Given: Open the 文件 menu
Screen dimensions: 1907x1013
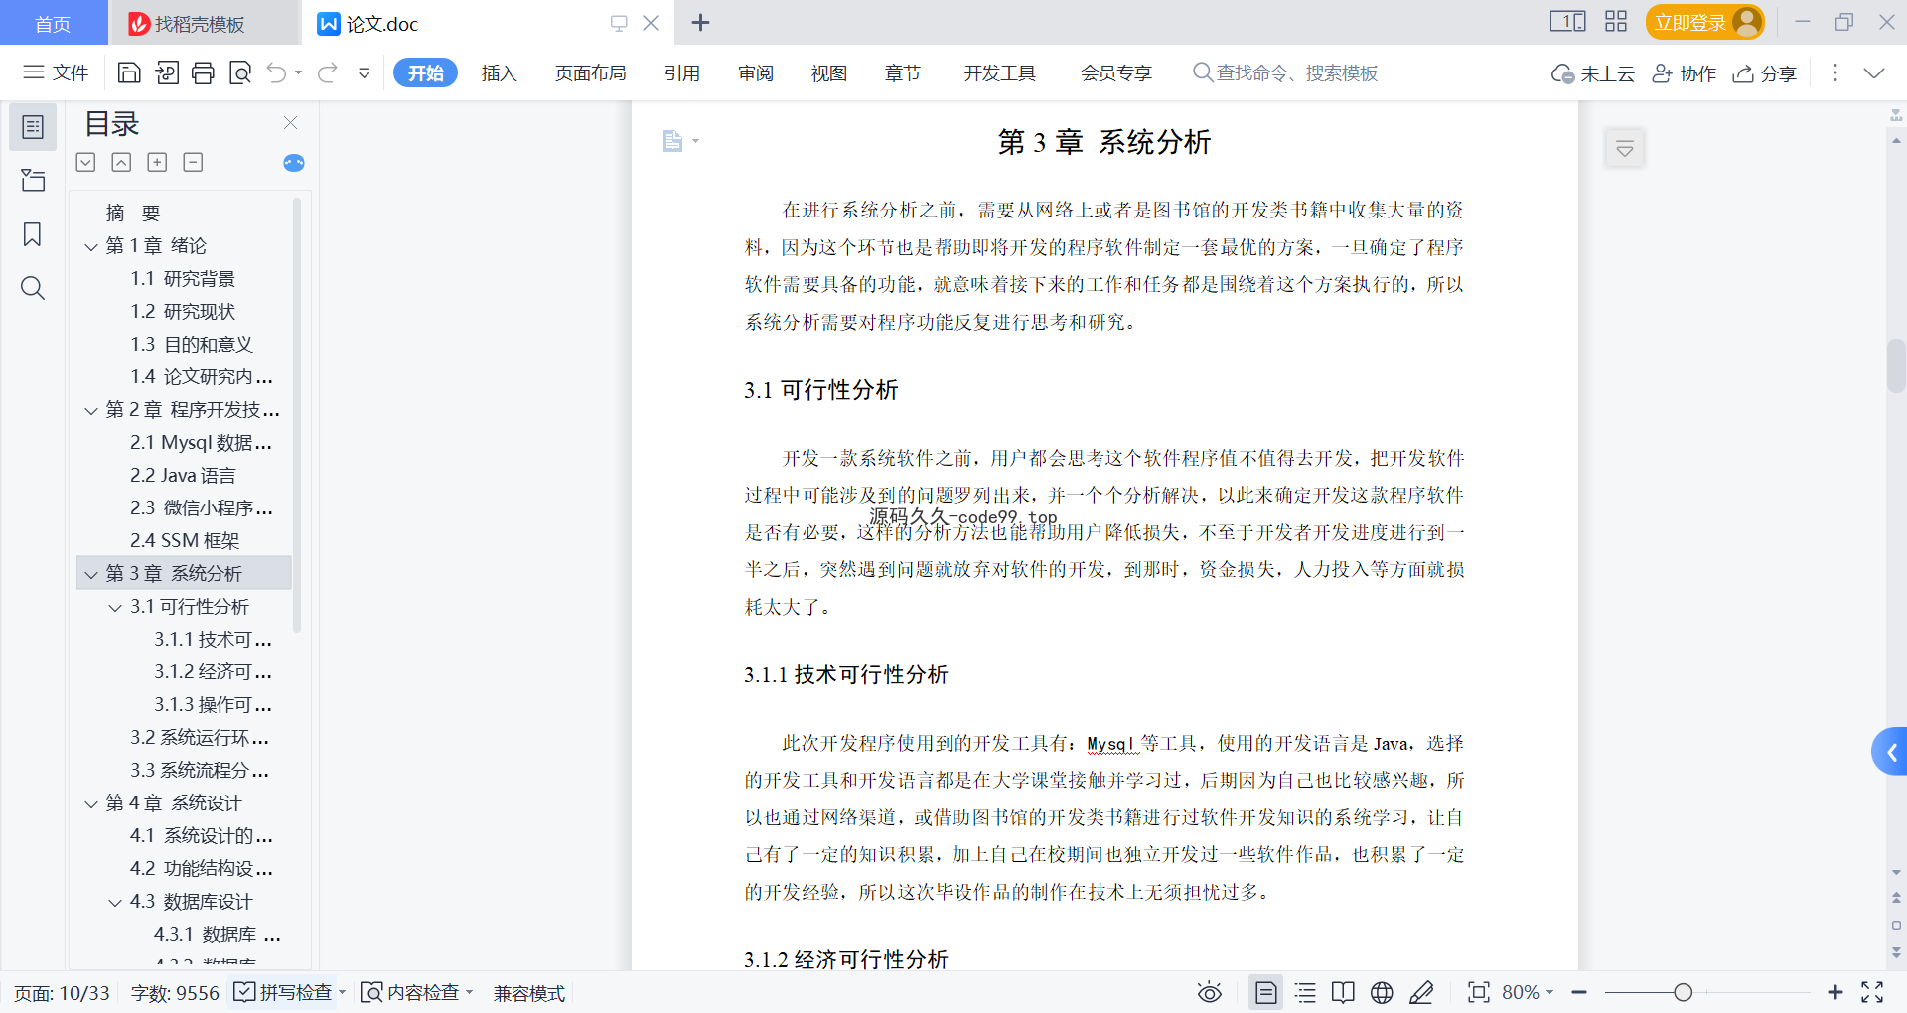Looking at the screenshot, I should coord(57,72).
